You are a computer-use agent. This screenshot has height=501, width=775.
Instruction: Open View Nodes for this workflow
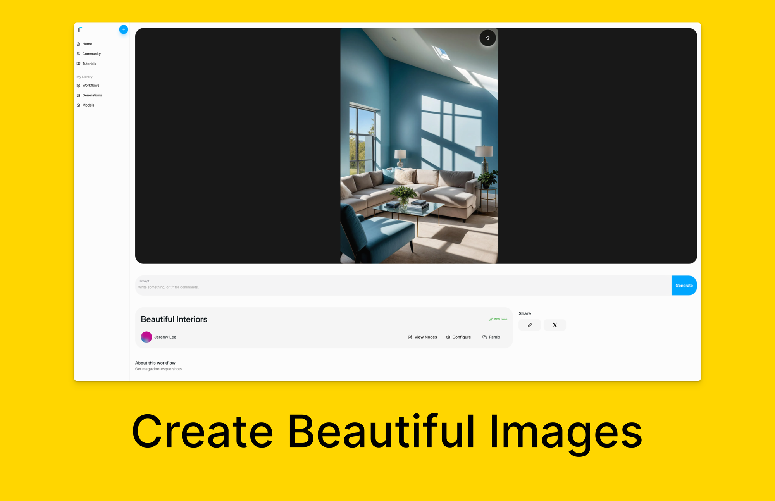pyautogui.click(x=422, y=337)
